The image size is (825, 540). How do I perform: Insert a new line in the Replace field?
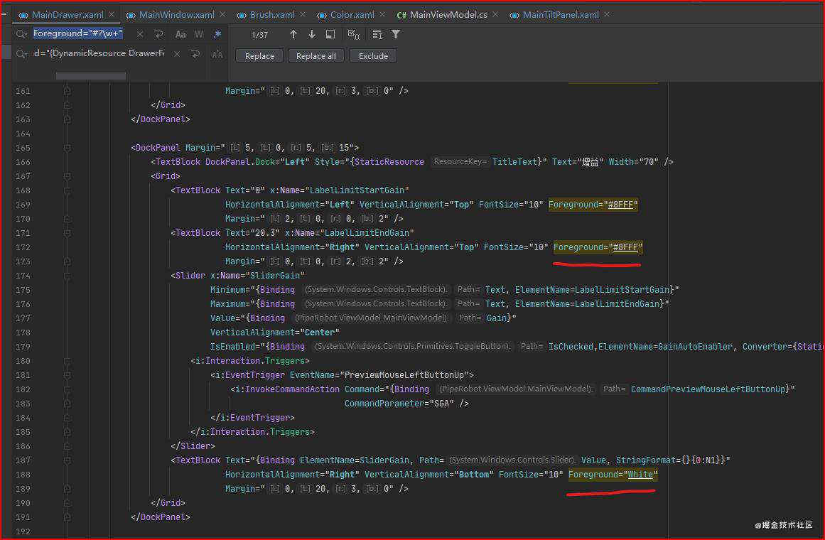pos(195,54)
